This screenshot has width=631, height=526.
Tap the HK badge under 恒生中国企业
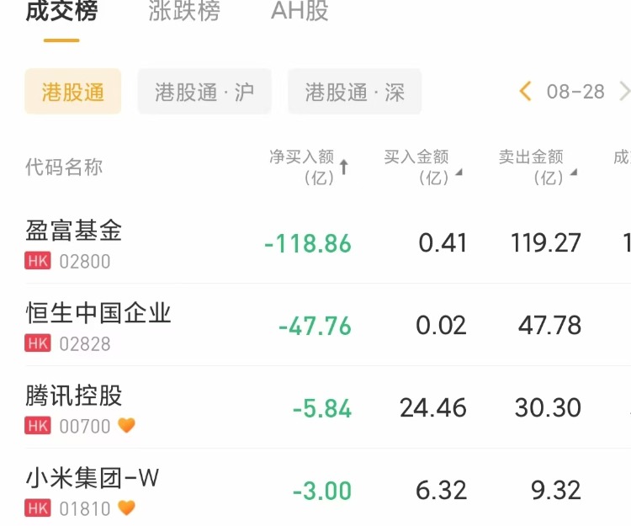[x=38, y=343]
